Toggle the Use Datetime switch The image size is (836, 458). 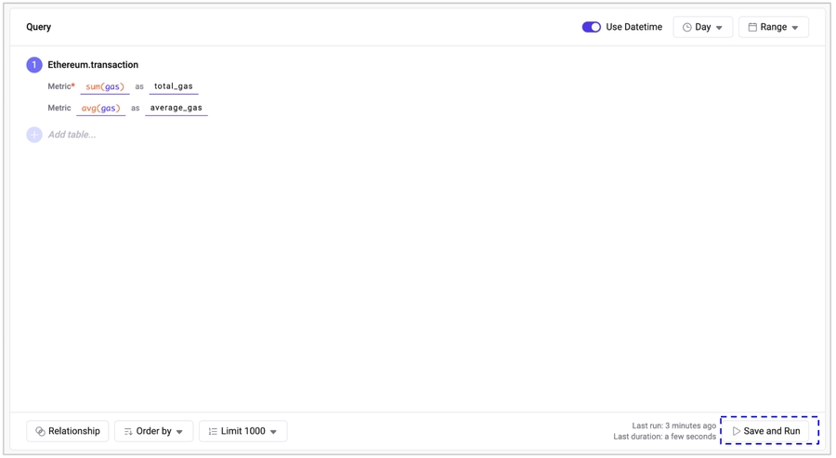[591, 27]
